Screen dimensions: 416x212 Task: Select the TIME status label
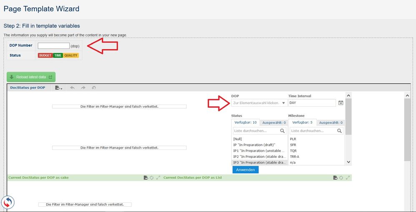point(58,55)
